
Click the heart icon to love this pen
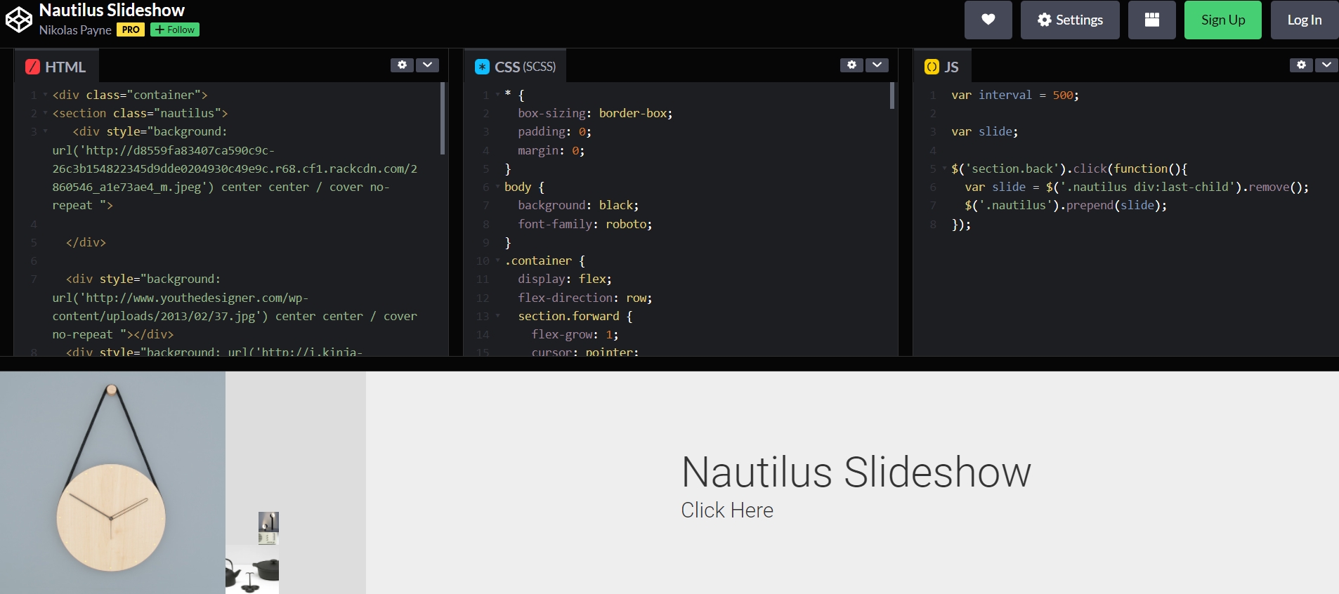988,20
